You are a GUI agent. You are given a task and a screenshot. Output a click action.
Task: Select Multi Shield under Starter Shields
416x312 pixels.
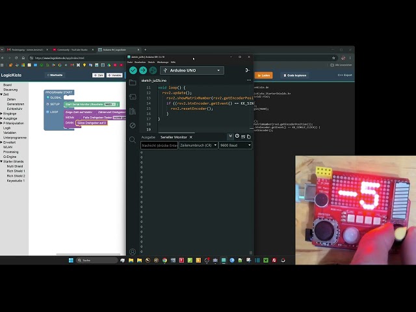15,166
